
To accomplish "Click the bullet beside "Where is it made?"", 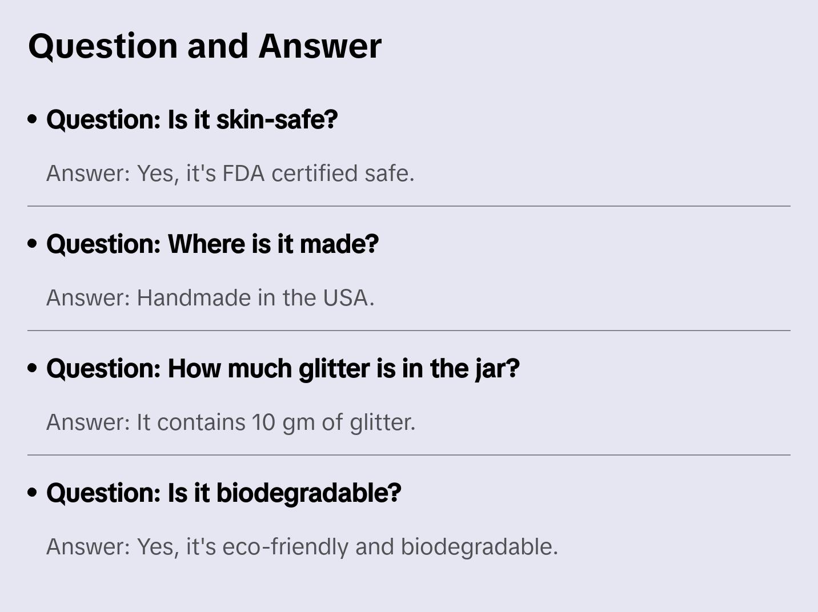I will point(33,244).
